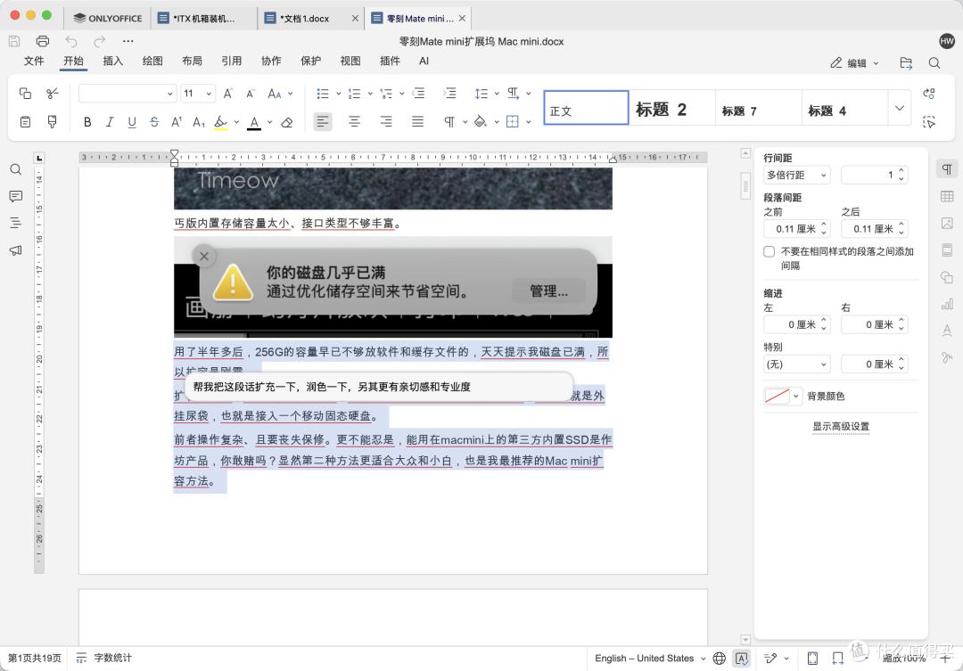Open the Headings navigation panel icon
The height and width of the screenshot is (671, 963).
[16, 223]
